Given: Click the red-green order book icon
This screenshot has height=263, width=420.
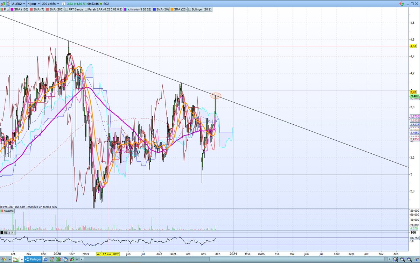Looking at the screenshot, I should click(x=58, y=260).
